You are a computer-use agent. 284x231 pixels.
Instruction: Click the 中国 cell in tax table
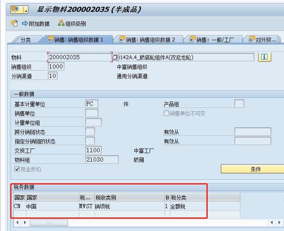(52, 206)
